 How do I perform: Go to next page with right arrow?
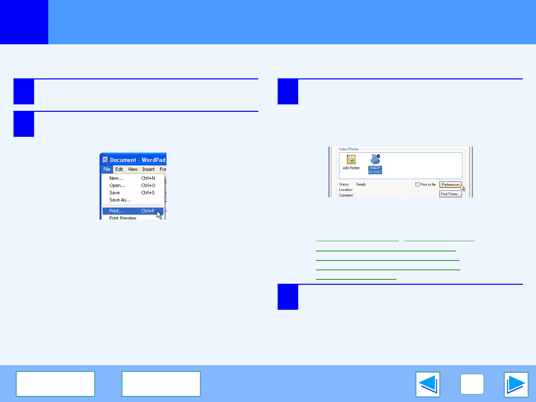[516, 384]
